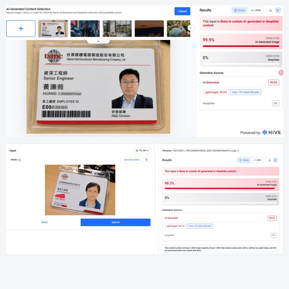Click the lower panel Deepfake 0% badge
The width and height of the screenshot is (289, 289).
pyautogui.click(x=274, y=235)
